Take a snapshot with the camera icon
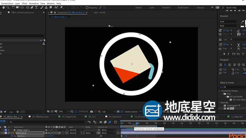This screenshot has height=138, width=246. click(92, 111)
